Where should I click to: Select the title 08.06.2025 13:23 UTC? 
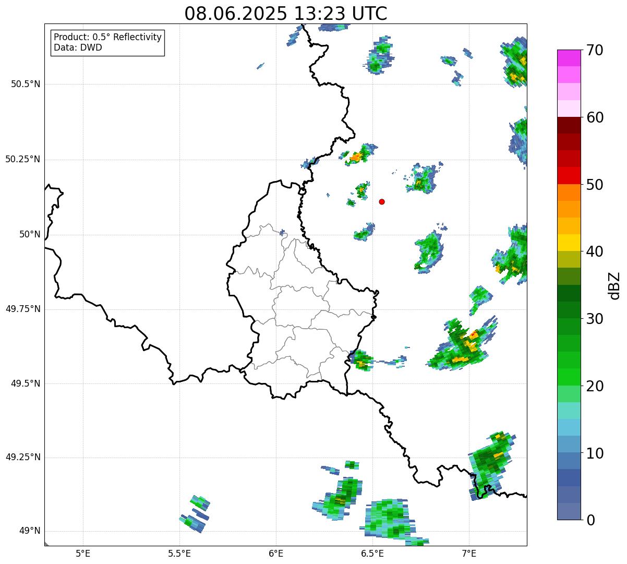tap(286, 14)
